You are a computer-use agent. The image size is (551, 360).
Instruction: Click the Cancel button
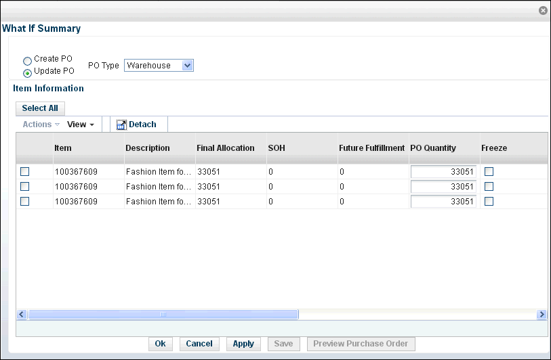coord(199,344)
